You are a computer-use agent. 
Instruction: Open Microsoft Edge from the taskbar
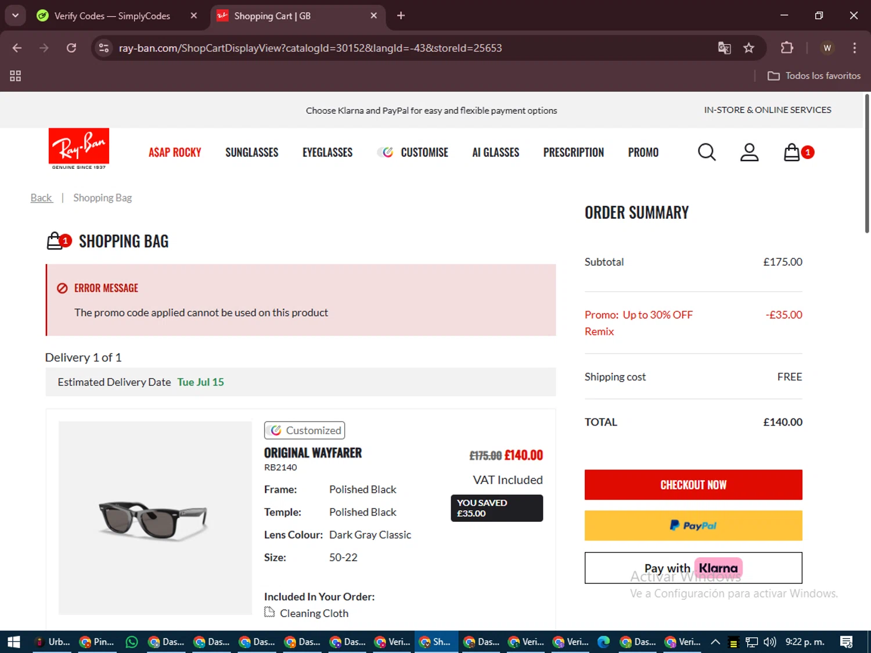point(604,642)
